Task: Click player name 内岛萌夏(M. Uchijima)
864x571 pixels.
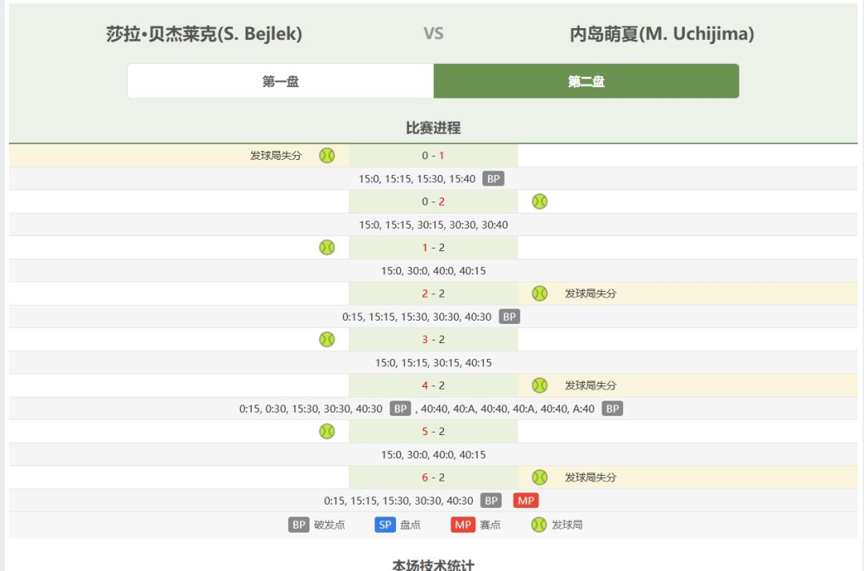Action: (x=662, y=34)
